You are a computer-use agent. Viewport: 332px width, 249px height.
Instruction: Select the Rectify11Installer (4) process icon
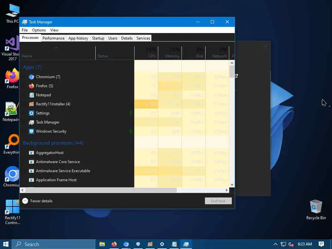[31, 104]
